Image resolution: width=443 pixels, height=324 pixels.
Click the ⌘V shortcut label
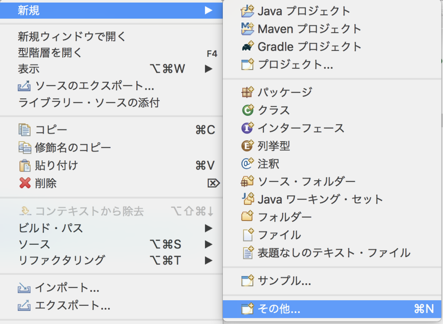(205, 165)
